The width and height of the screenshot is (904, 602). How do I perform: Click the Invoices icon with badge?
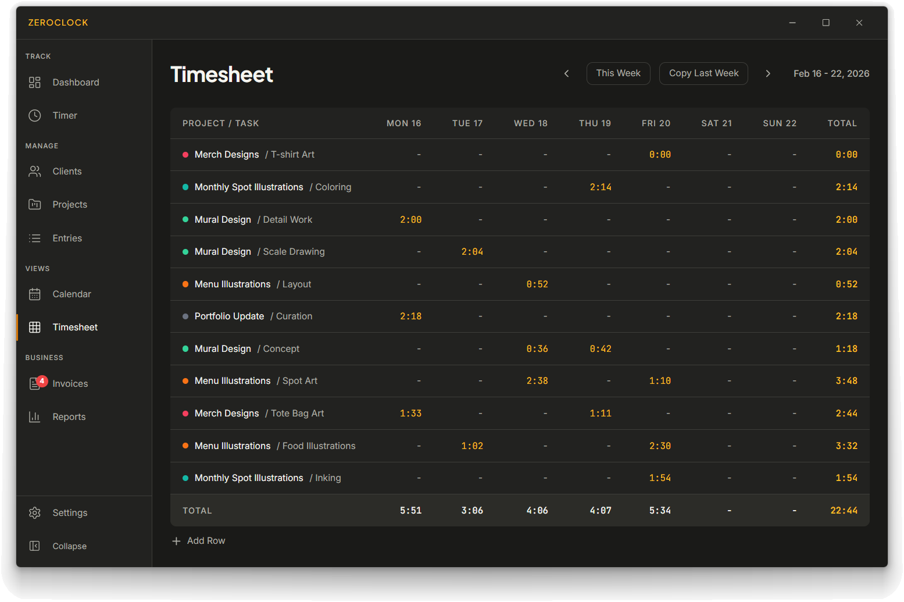pos(35,384)
